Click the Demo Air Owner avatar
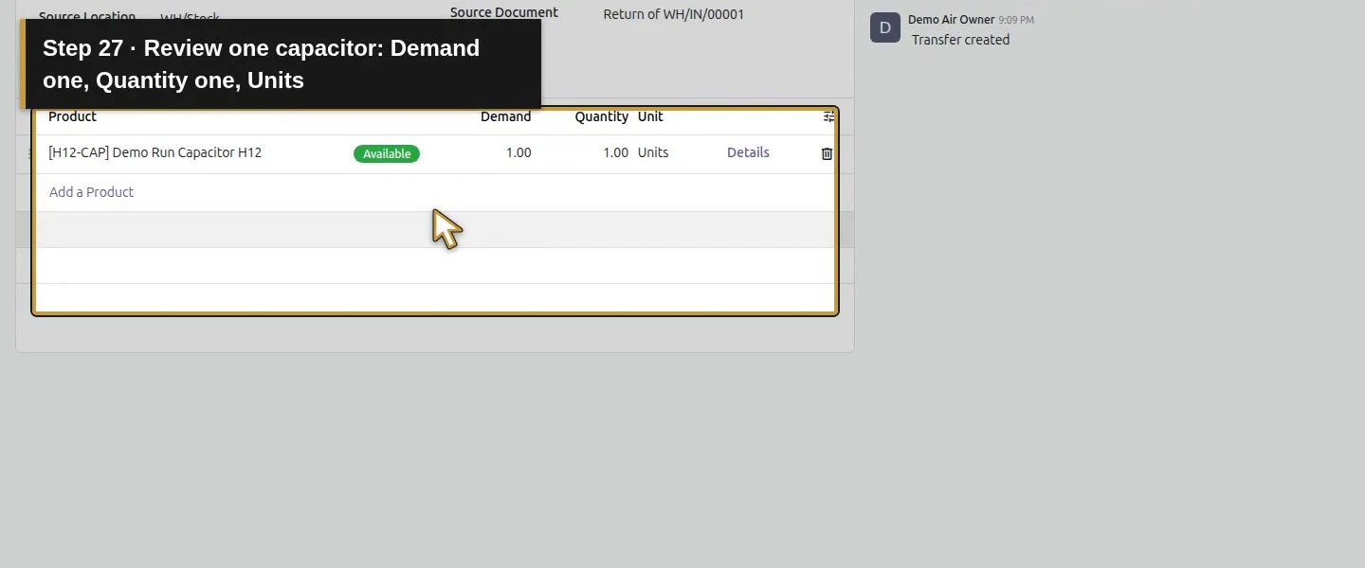 pos(885,27)
